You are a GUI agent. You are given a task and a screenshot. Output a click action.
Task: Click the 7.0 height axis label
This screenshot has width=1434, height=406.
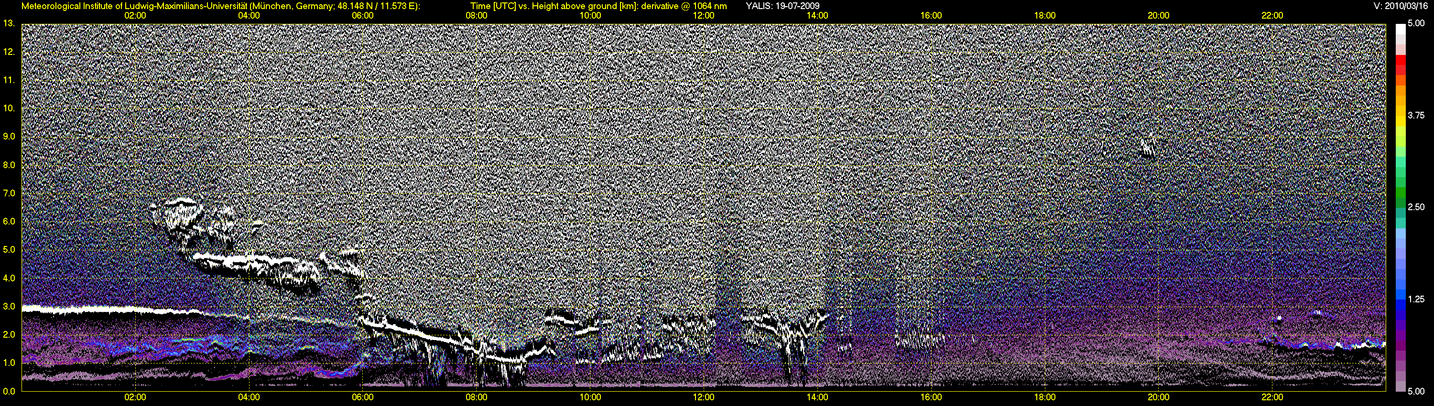8,193
